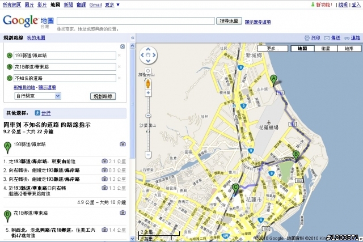This screenshot has height=242, width=363.
Task: Open the 更多 map layers button
Action: pos(273,49)
